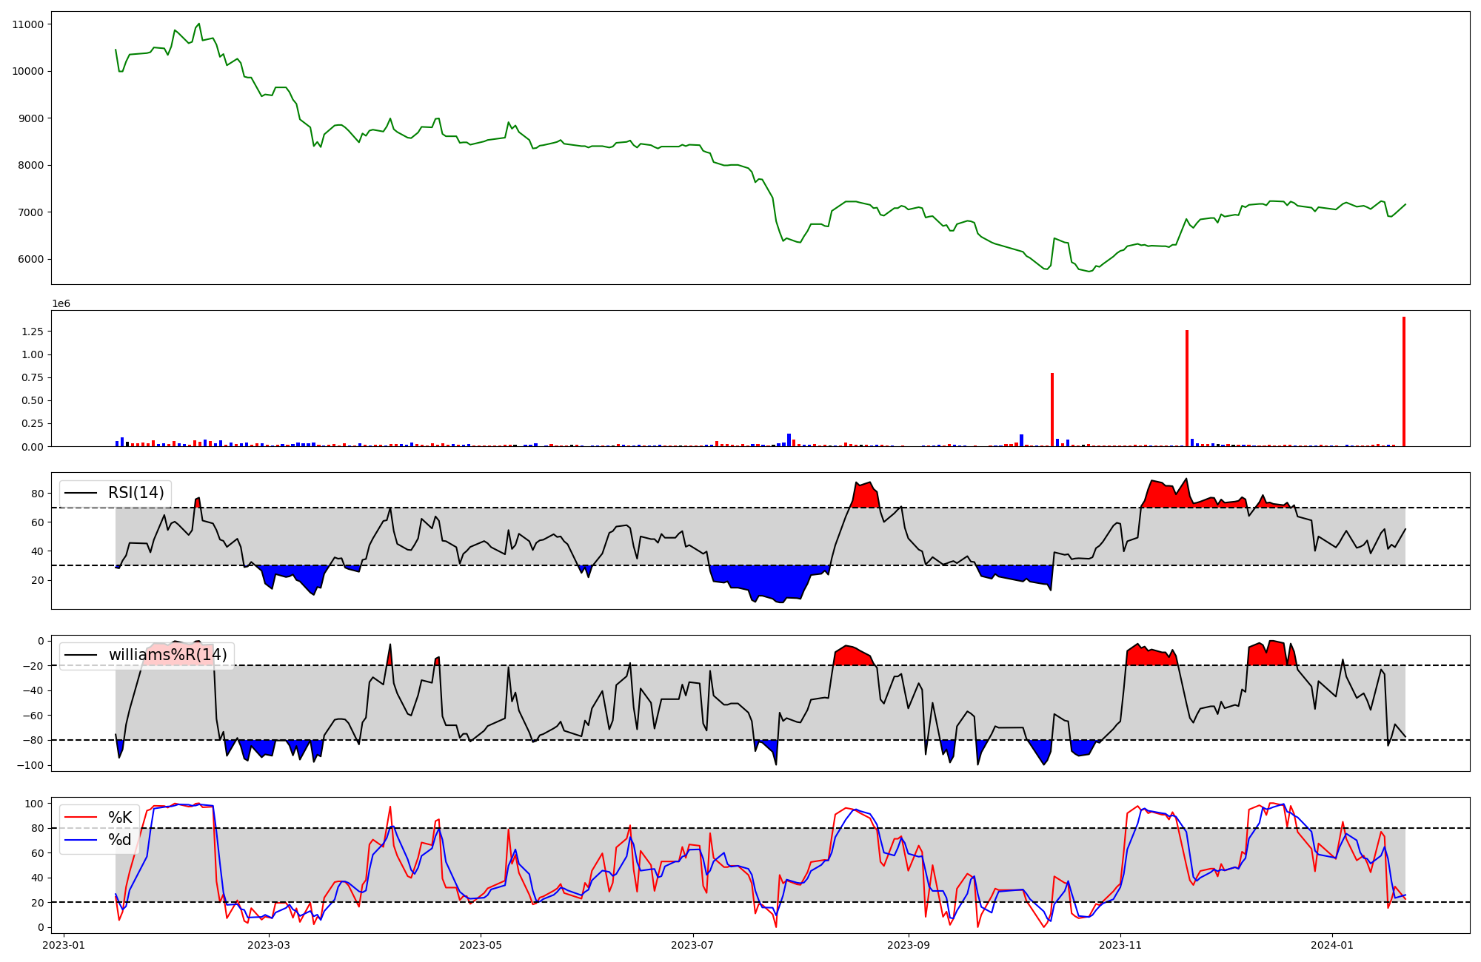Click the 7000 price axis label

tap(31, 212)
